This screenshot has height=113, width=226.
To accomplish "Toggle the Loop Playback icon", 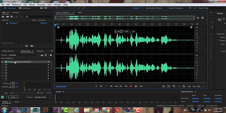I will click(136, 86).
